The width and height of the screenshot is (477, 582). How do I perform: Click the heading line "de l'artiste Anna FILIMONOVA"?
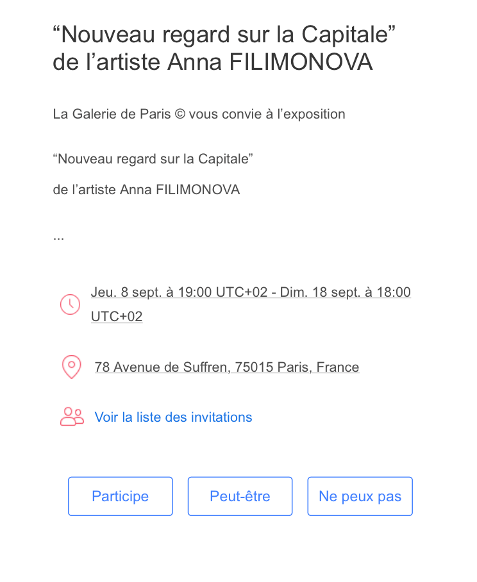point(212,63)
